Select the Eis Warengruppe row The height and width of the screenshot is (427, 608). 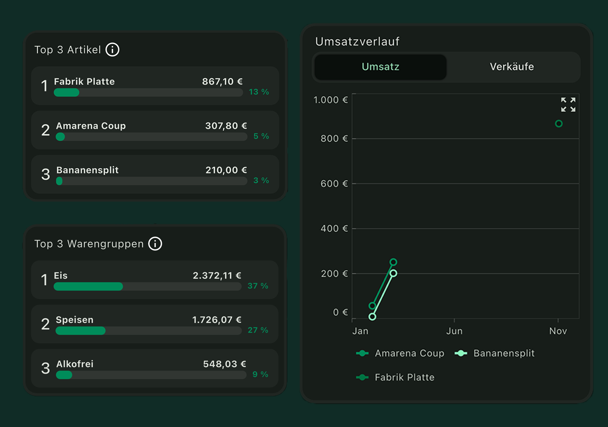[x=155, y=280]
